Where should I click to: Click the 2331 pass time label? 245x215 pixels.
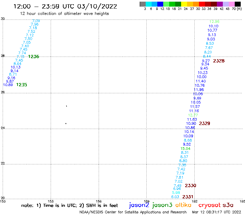188,197
